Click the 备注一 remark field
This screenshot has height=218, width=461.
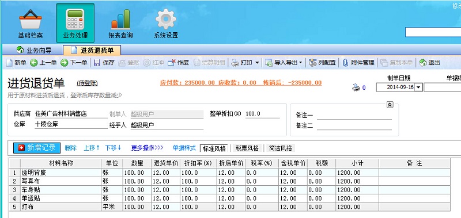coord(354,115)
